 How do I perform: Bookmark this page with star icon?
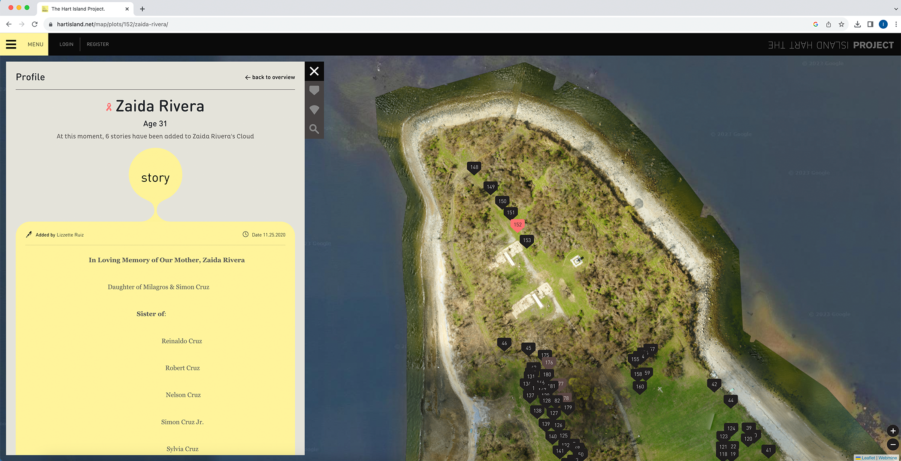[841, 24]
